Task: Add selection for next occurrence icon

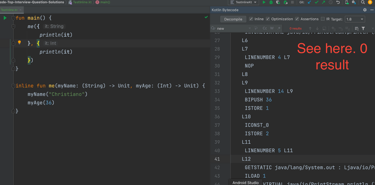Action: pyautogui.click(x=333, y=28)
